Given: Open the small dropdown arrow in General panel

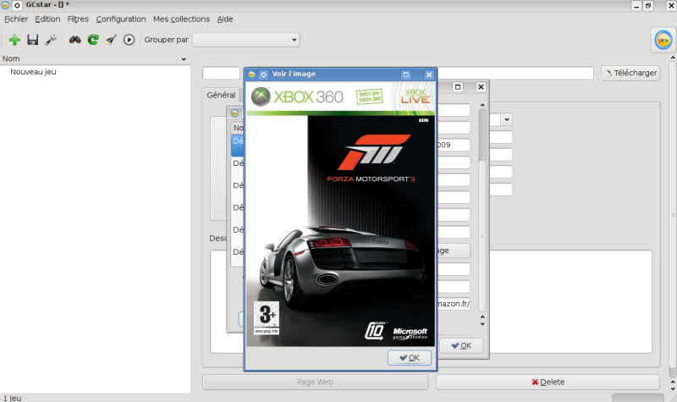Looking at the screenshot, I should [x=506, y=119].
